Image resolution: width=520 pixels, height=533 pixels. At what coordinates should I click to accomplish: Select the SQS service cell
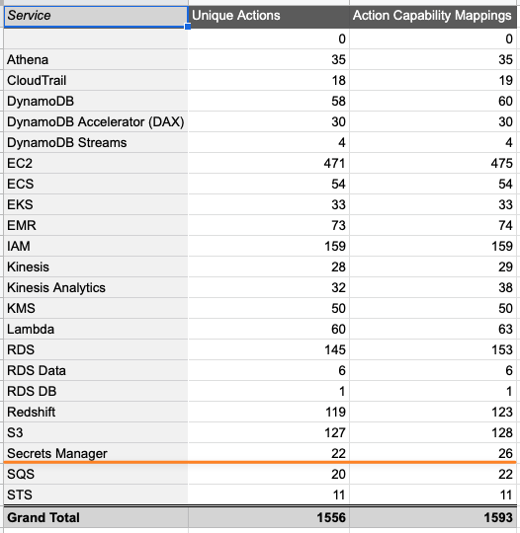tap(96, 474)
